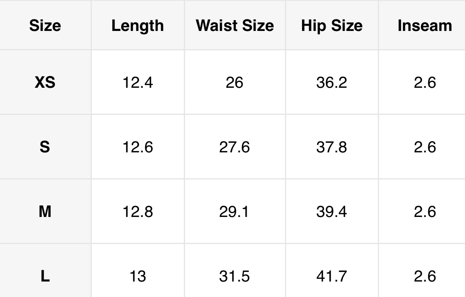Click the L size row label
Image resolution: width=465 pixels, height=297 pixels.
click(x=45, y=276)
